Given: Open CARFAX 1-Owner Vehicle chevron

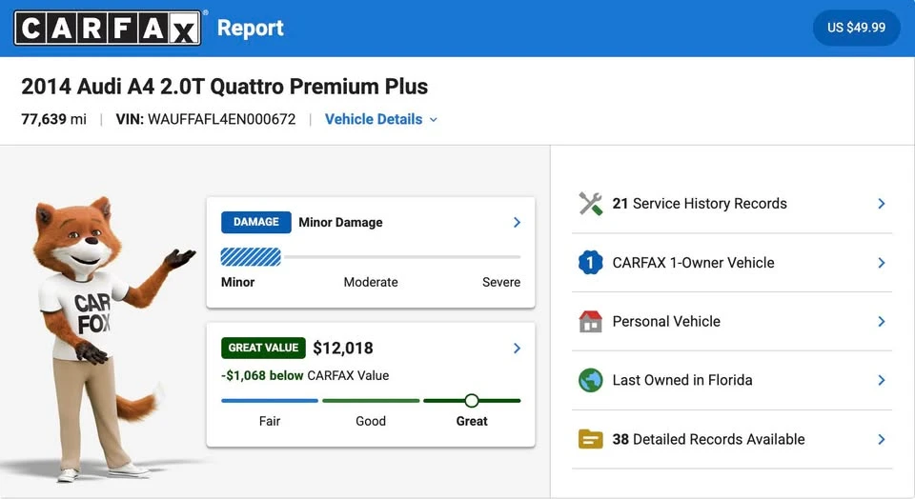Looking at the screenshot, I should click(881, 263).
